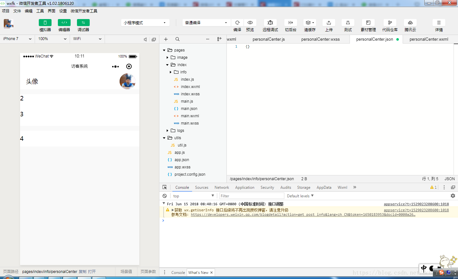The image size is (458, 279).
Task: Open devtools three-dot menu
Action: [x=444, y=187]
